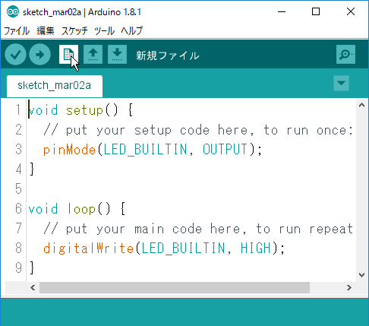This screenshot has height=326, width=369.
Task: Click the horizontal scrollbar right arrow
Action: (x=349, y=287)
